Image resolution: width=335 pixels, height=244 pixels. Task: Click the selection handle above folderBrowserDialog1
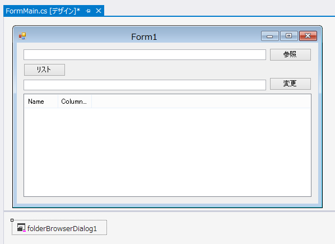12,220
